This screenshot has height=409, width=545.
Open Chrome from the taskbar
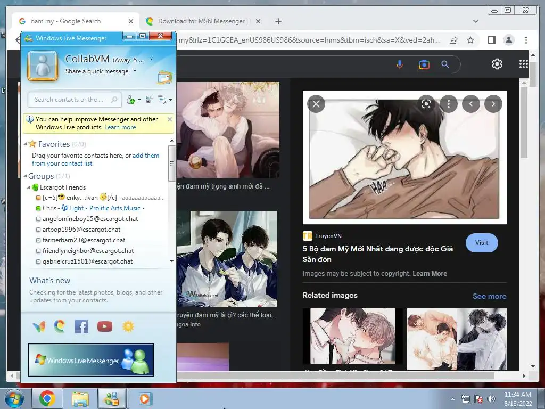click(47, 399)
